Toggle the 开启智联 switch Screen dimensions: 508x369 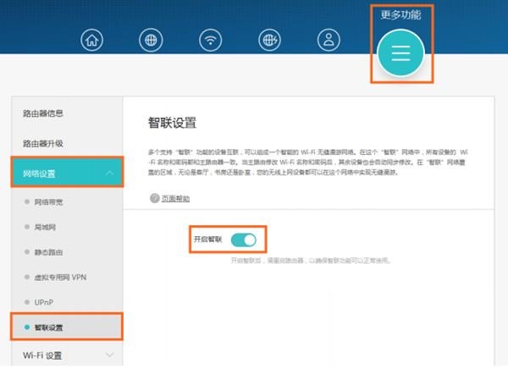pyautogui.click(x=243, y=240)
